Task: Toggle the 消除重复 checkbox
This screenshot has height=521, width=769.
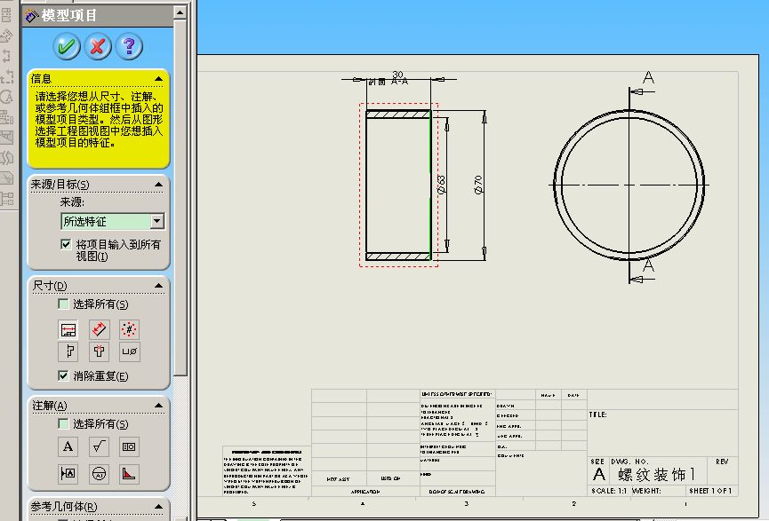Action: point(63,375)
